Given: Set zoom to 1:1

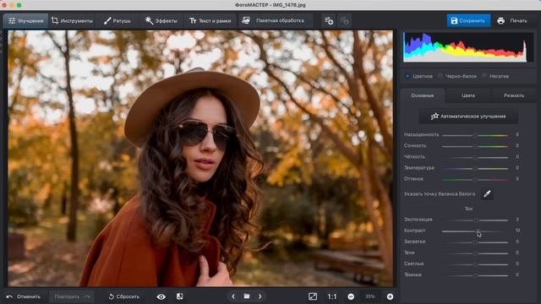Looking at the screenshot, I should tap(332, 296).
